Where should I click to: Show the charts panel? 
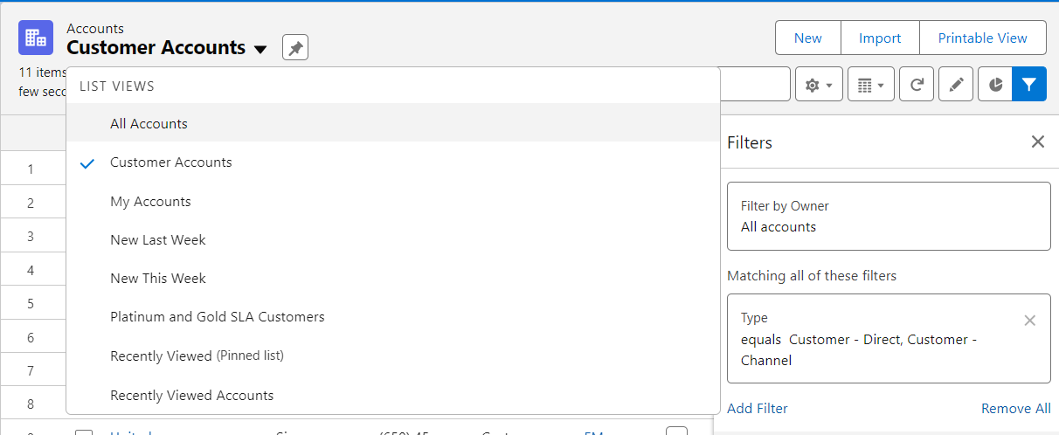coord(995,85)
